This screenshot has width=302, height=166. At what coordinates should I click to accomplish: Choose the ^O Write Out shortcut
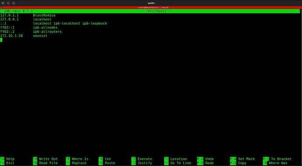pos(45,159)
